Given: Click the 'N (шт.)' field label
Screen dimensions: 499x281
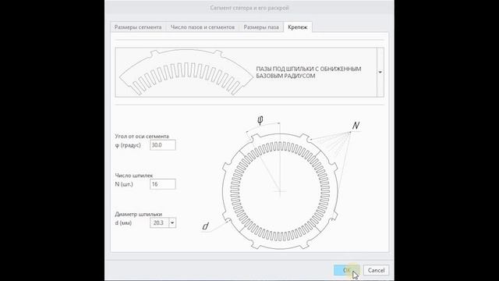Looking at the screenshot, I should click(124, 184).
